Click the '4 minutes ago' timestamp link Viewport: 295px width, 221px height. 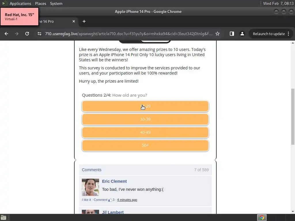(127, 200)
